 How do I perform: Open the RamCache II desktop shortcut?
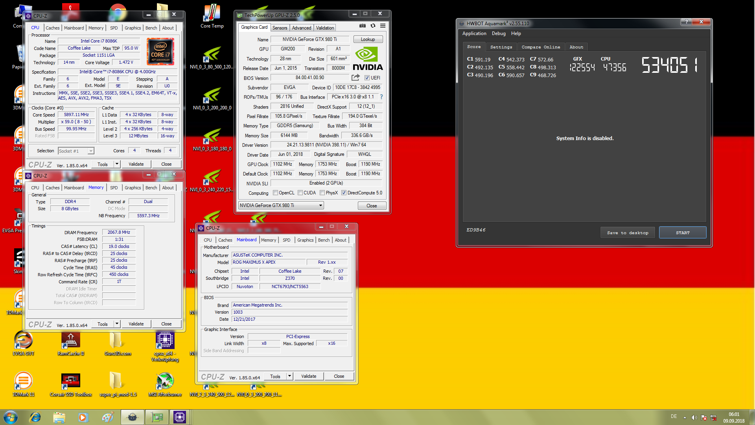(71, 343)
